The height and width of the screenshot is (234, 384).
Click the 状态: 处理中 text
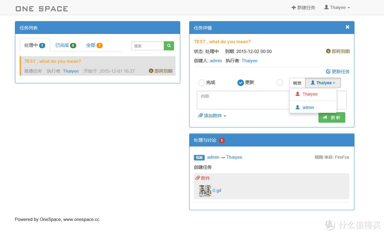206,51
